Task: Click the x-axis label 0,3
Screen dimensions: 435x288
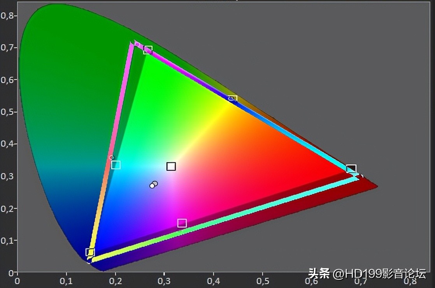Action: pyautogui.click(x=164, y=281)
